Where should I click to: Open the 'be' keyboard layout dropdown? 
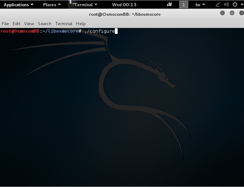pyautogui.click(x=200, y=5)
